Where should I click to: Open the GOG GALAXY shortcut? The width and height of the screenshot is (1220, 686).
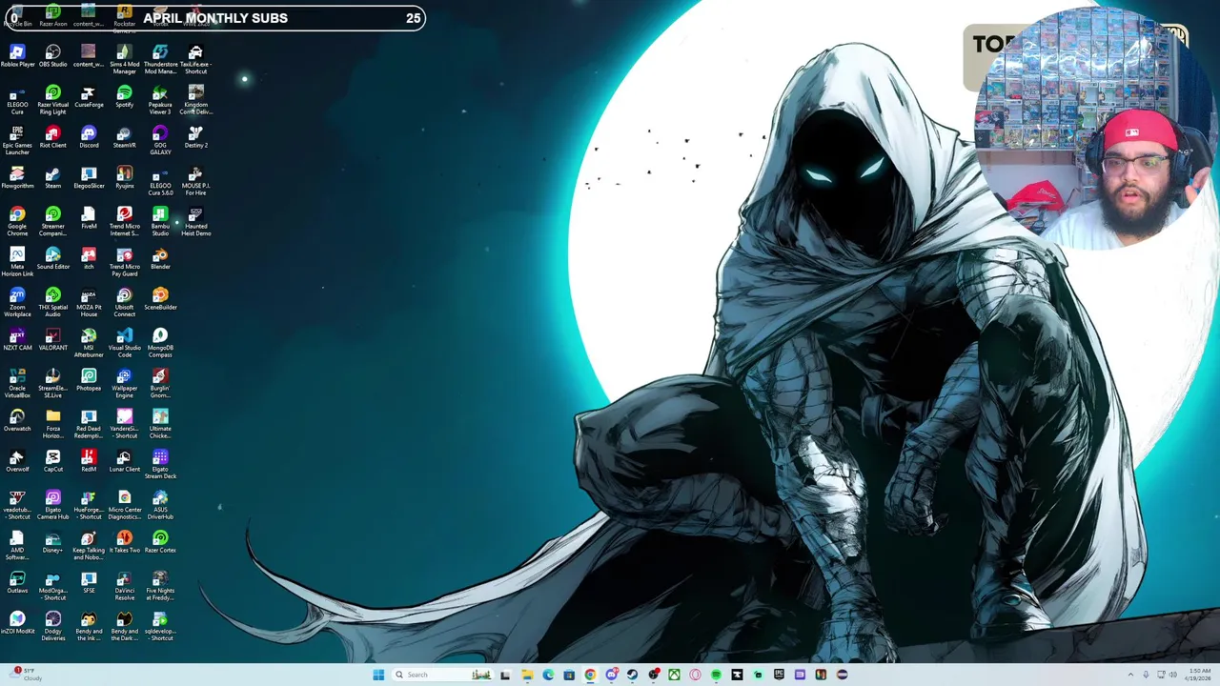tap(160, 140)
